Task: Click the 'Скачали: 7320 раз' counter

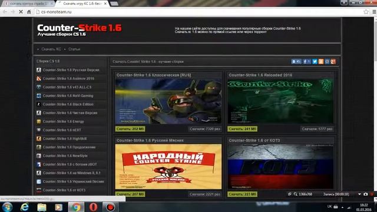Action: click(205, 129)
